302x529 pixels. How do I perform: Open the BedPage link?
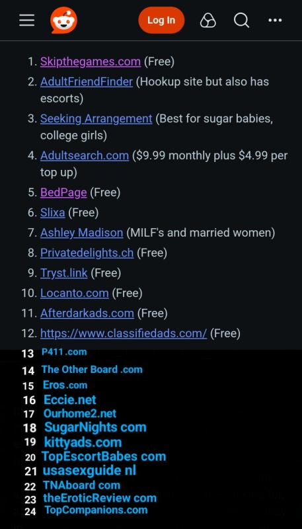tap(63, 192)
